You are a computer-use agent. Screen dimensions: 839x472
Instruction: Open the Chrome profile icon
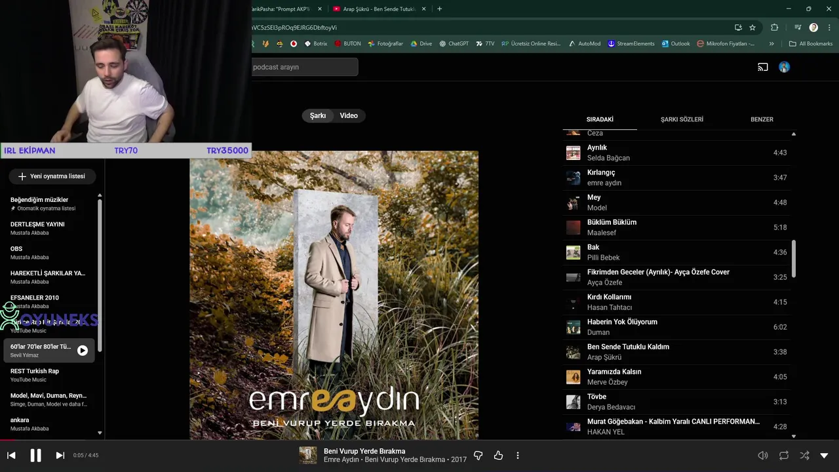pyautogui.click(x=813, y=28)
